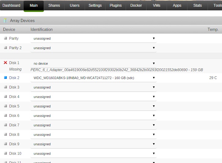Click the Disk 8 device link

14,135
